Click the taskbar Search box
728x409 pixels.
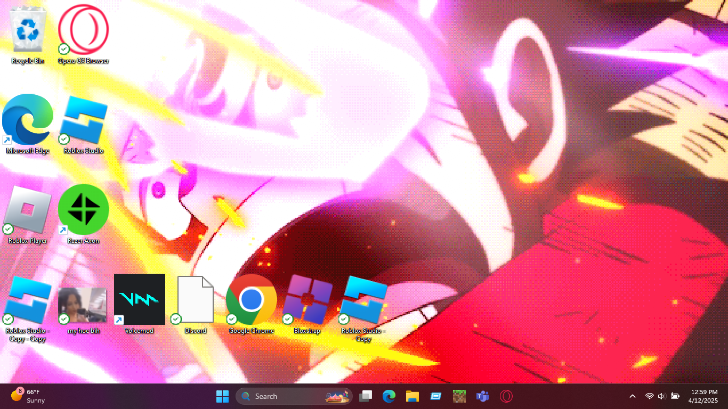(x=294, y=396)
